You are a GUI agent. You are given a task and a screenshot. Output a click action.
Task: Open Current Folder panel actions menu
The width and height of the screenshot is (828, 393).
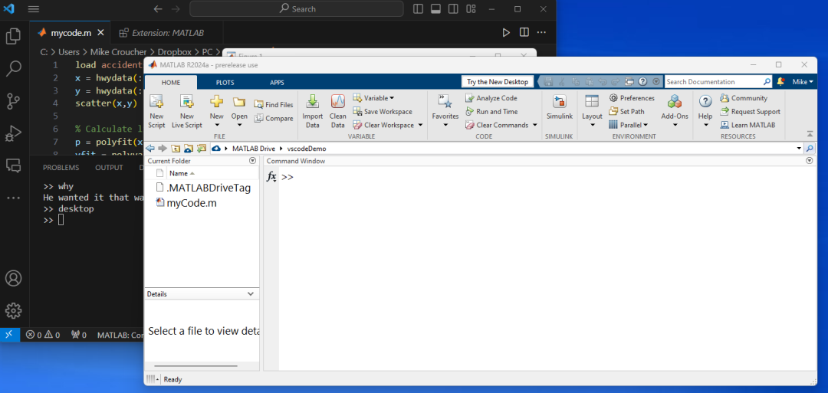pos(252,161)
